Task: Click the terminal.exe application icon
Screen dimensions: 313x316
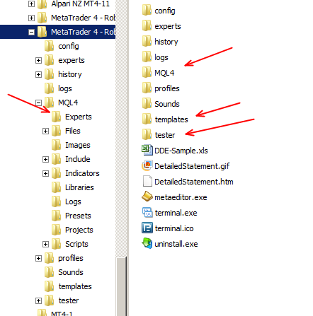Action: click(147, 212)
